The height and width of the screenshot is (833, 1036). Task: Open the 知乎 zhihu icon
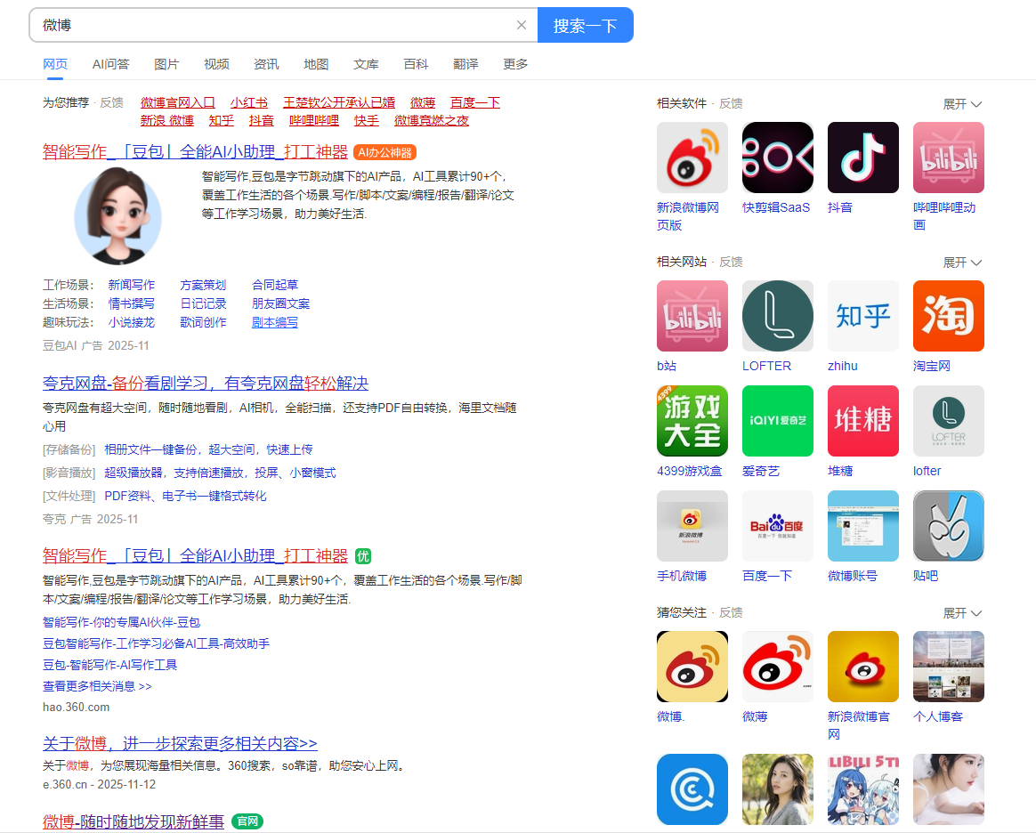pos(863,316)
